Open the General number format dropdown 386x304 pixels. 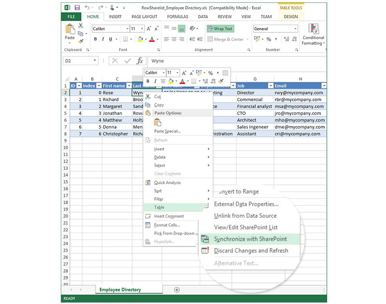[x=295, y=29]
